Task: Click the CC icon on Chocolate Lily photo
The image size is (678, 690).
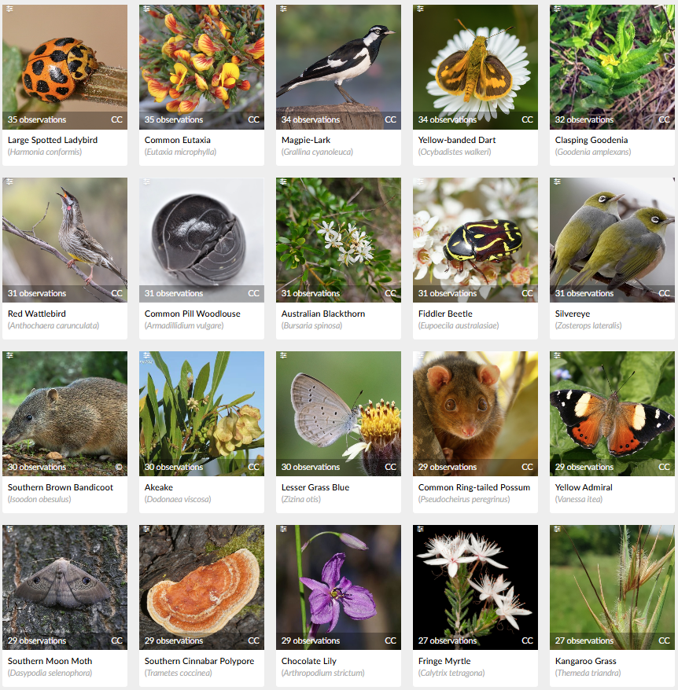Action: pyautogui.click(x=390, y=640)
